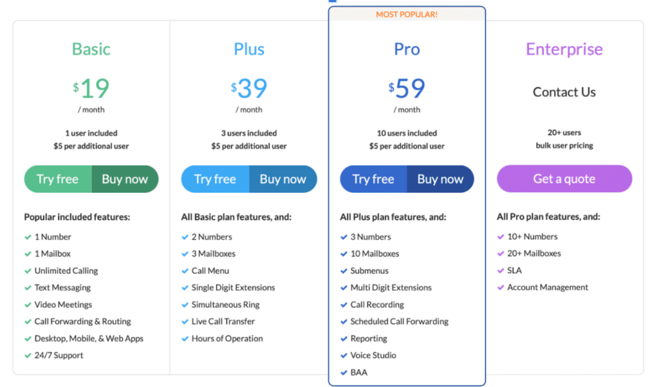Click the Contact Us text under Enterprise
Image resolution: width=659 pixels, height=387 pixels.
(x=564, y=92)
